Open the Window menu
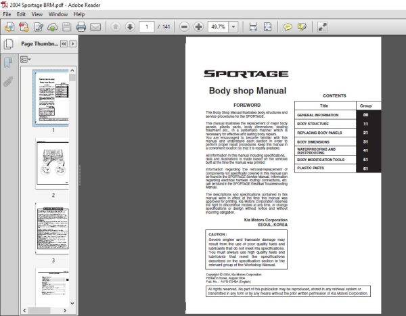Image resolution: width=406 pixels, height=316 pixels. [x=58, y=14]
